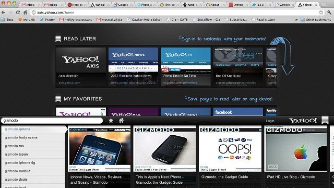Click the My Favorites bookmark icon
The image size is (334, 188).
(58, 99)
